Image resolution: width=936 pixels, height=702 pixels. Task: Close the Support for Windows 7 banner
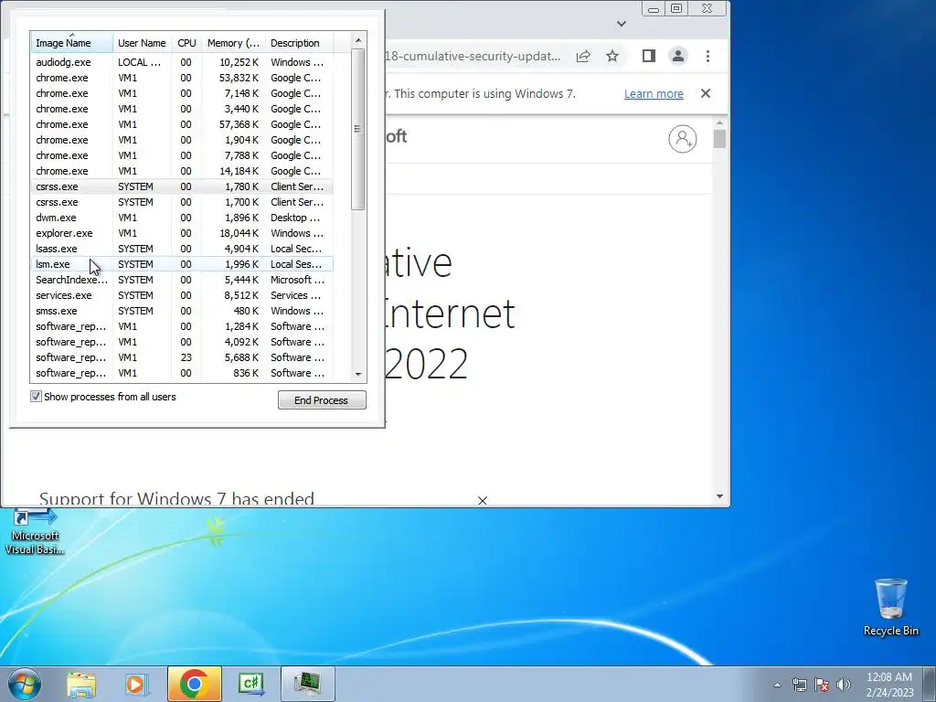click(483, 500)
